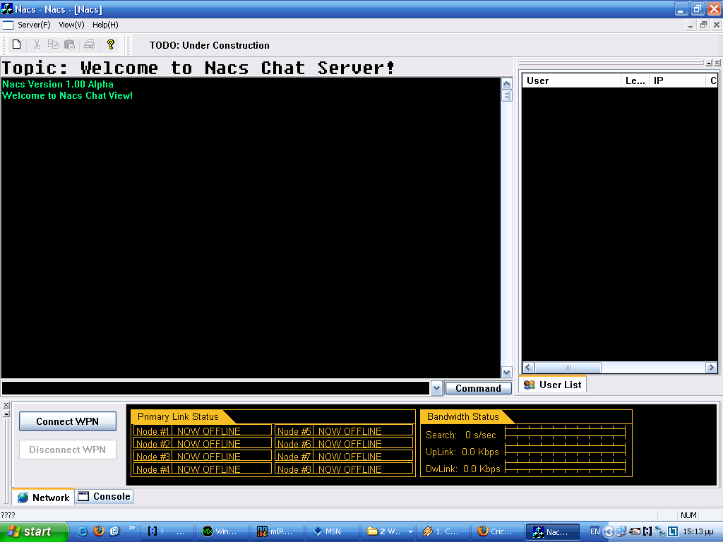
Task: Click the Internet Explorer quick launch icon
Action: [83, 531]
